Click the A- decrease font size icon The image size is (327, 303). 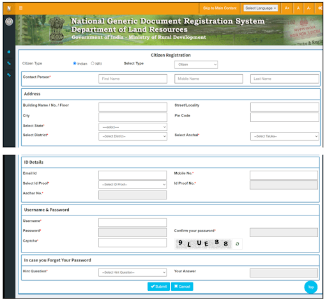point(308,8)
